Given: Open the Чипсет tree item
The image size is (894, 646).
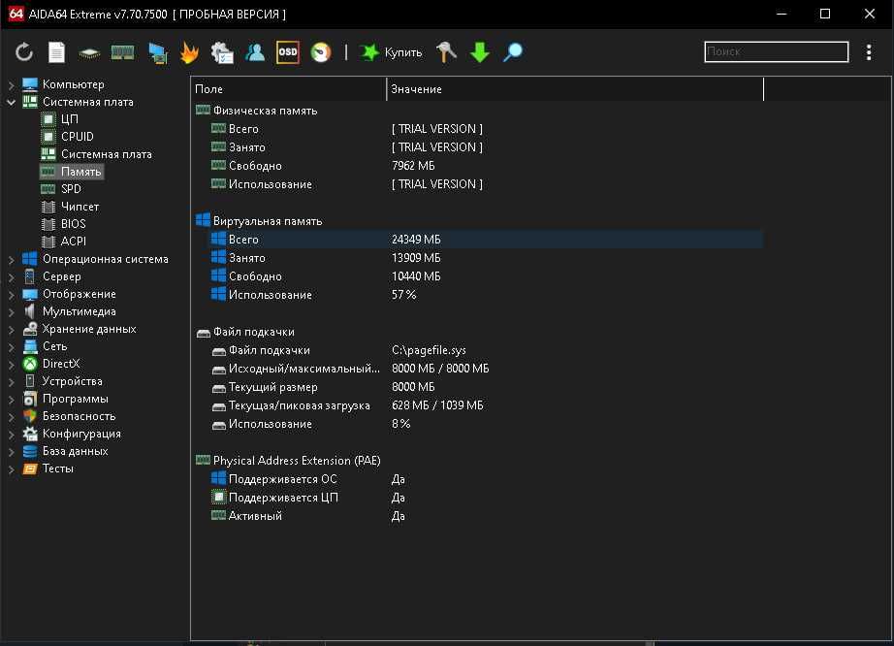Looking at the screenshot, I should (x=80, y=207).
